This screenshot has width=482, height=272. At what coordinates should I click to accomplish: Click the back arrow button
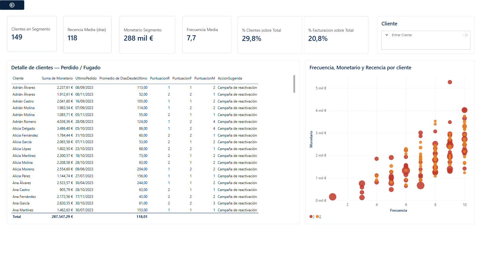[12, 5]
